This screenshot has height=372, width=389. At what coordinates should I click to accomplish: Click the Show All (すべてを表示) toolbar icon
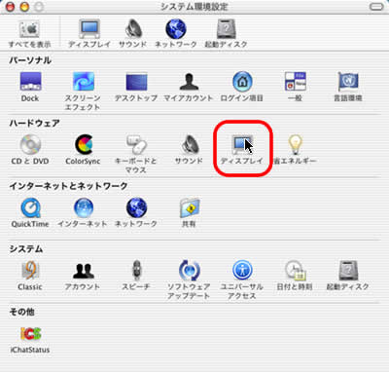[30, 30]
